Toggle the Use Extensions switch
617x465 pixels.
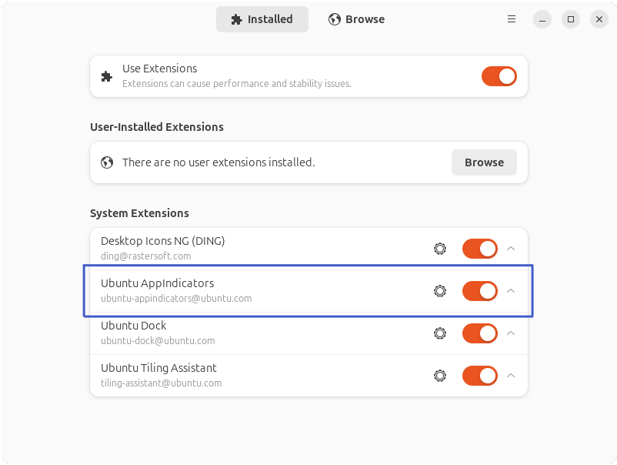point(499,76)
